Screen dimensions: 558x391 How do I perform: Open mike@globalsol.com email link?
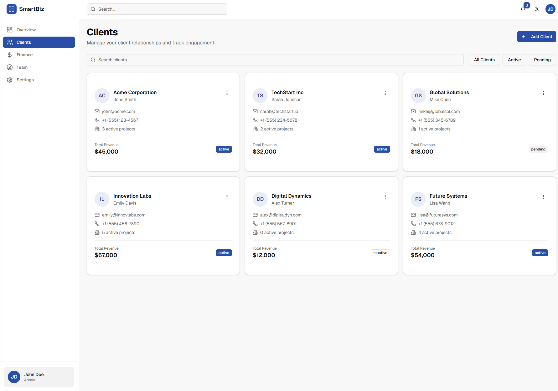pyautogui.click(x=439, y=111)
